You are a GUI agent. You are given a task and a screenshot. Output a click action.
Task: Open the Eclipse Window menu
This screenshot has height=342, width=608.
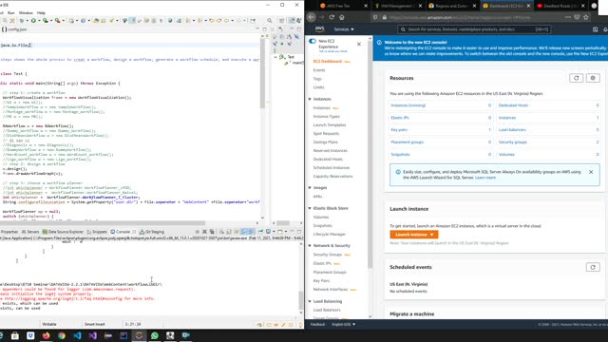(26, 12)
